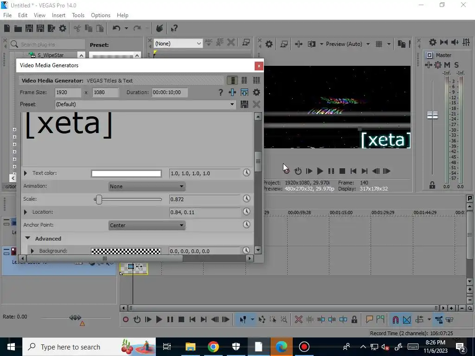Click the New project icon in main toolbar
The height and width of the screenshot is (356, 475).
[x=7, y=28]
